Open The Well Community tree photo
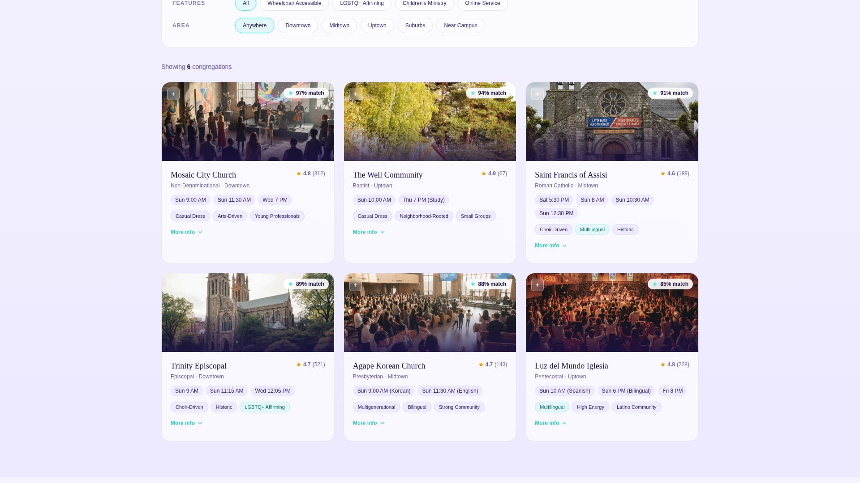The image size is (860, 483). [430, 122]
